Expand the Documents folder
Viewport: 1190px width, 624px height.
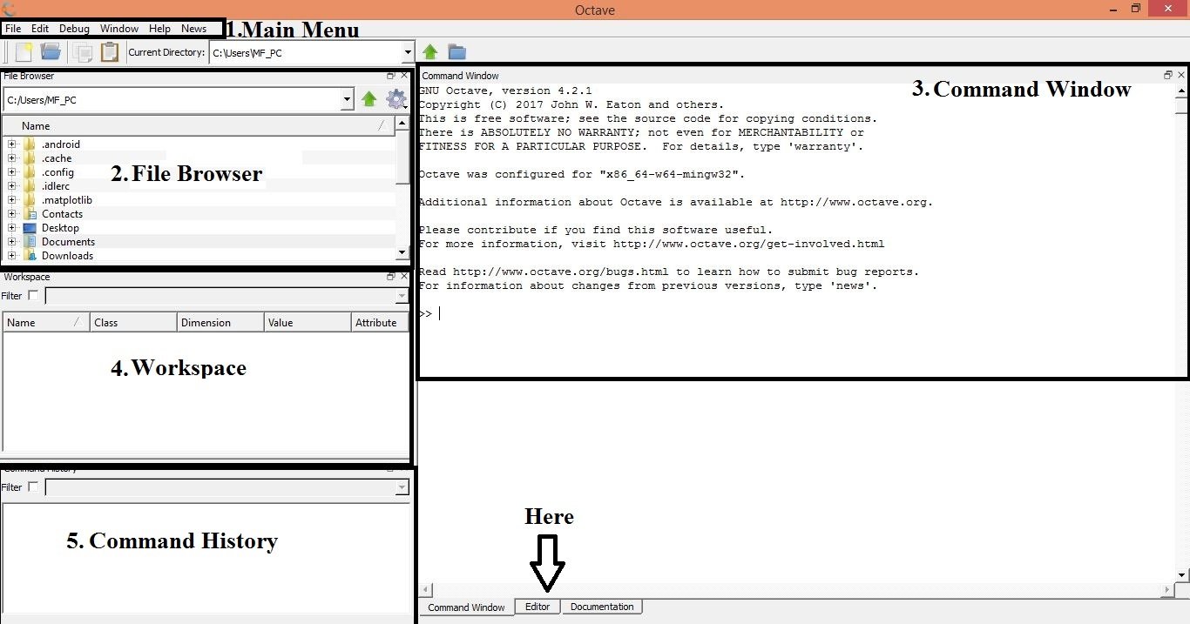(11, 242)
